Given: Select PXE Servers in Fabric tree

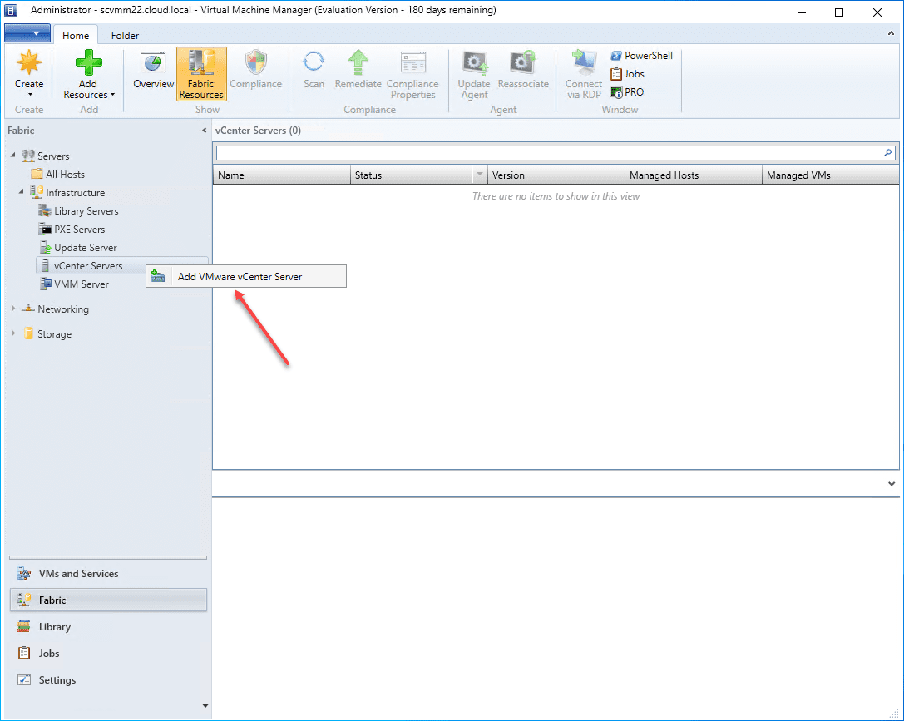Looking at the screenshot, I should [72, 230].
